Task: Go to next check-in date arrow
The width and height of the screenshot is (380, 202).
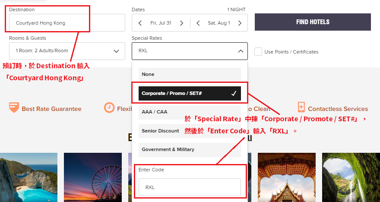Action: tap(181, 23)
